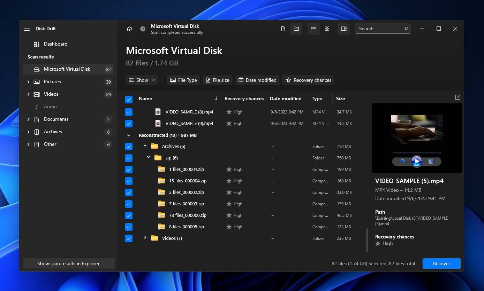This screenshot has height=291, width=484.
Task: Click the Archives (6) folder icon
Action: tap(154, 146)
